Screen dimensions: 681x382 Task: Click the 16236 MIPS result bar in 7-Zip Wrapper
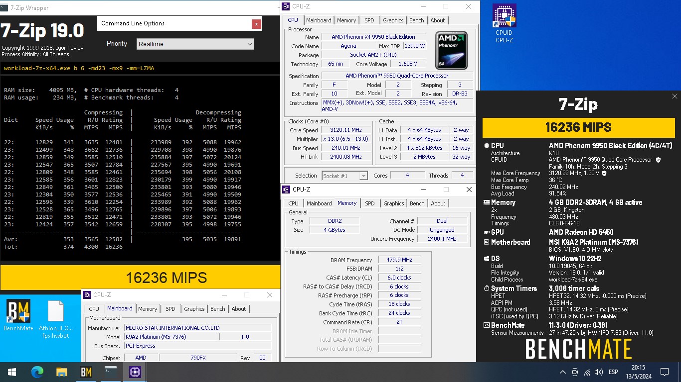pos(140,278)
